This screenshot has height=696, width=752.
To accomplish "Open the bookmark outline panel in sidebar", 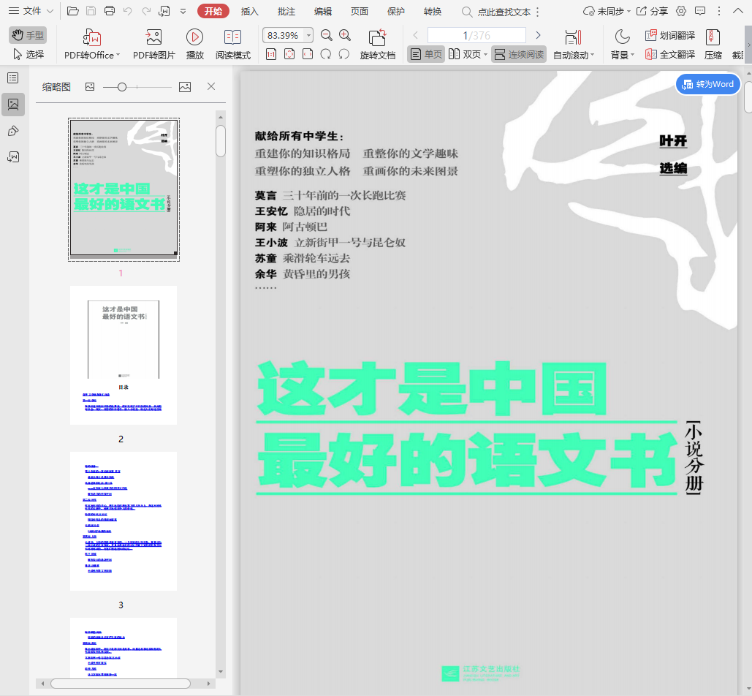I will click(13, 77).
